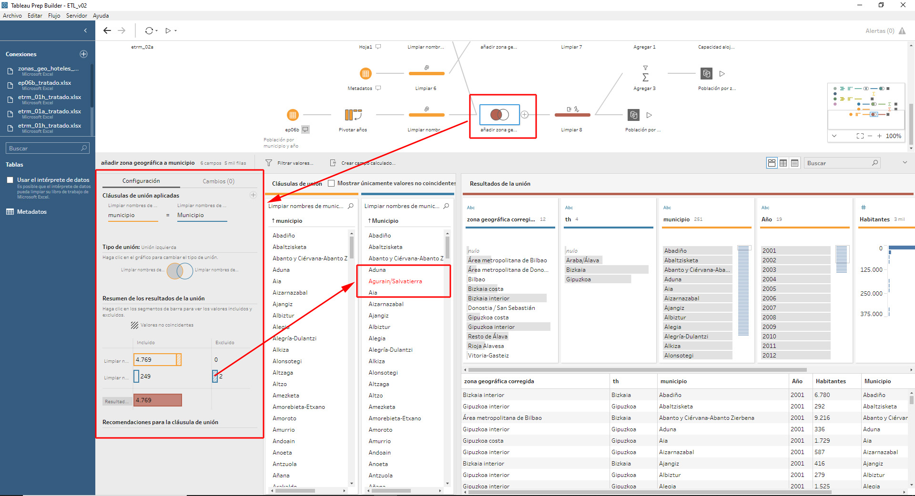Image resolution: width=915 pixels, height=496 pixels.
Task: Open the refresh options dropdown arrow
Action: (157, 31)
